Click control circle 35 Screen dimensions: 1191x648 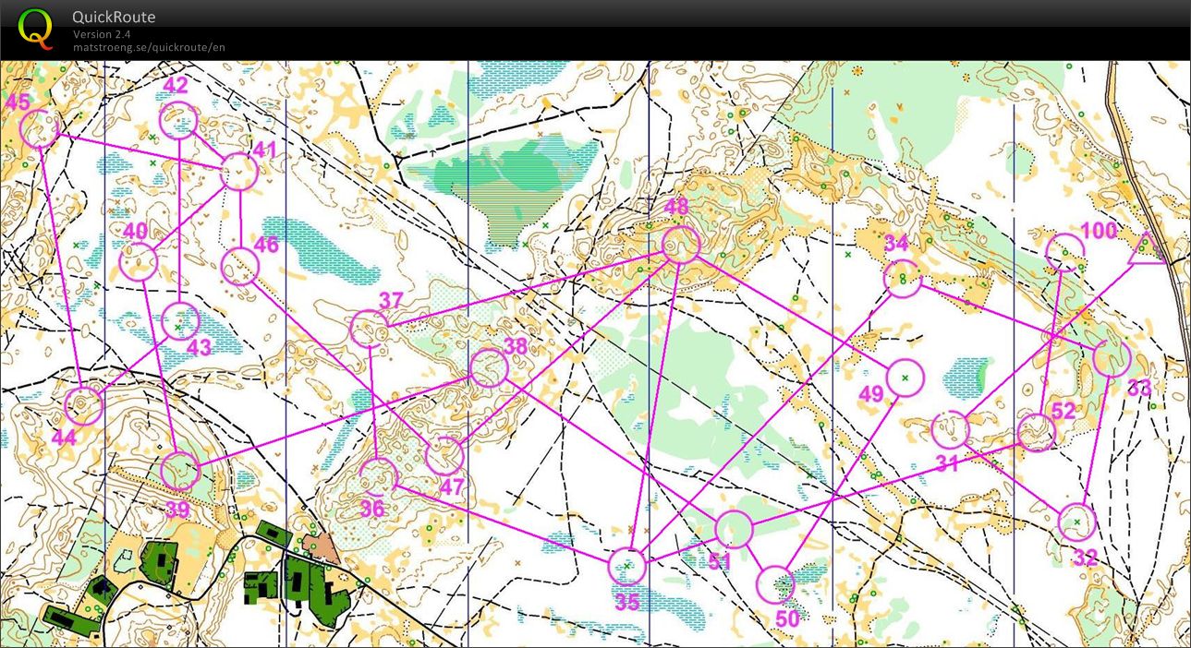(627, 566)
